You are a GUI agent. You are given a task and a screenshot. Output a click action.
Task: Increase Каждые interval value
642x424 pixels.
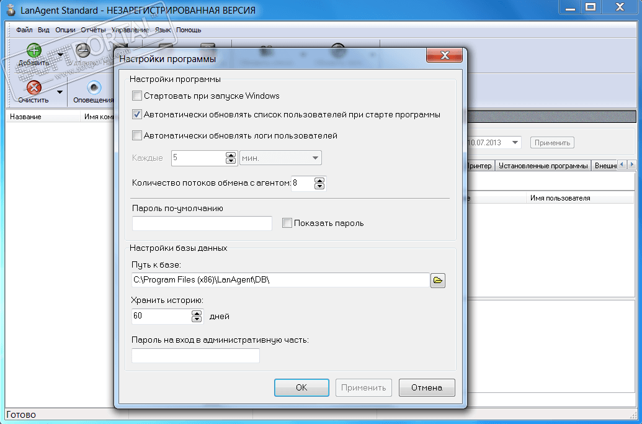(231, 155)
